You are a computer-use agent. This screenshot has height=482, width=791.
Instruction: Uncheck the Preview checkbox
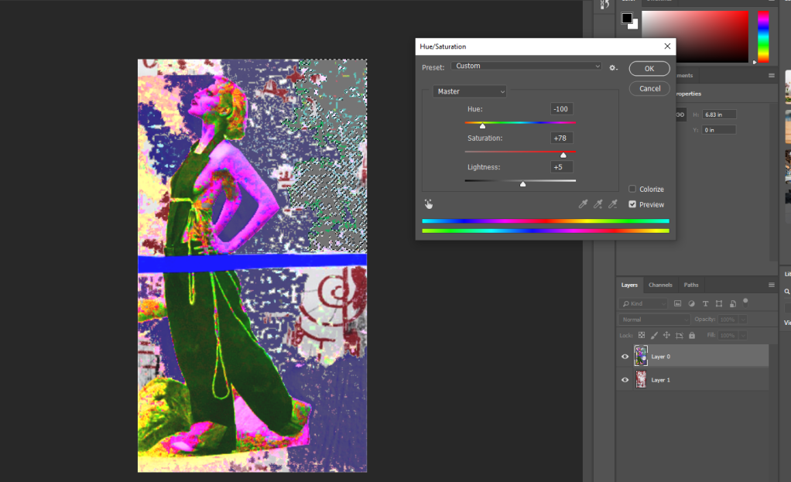click(x=632, y=204)
